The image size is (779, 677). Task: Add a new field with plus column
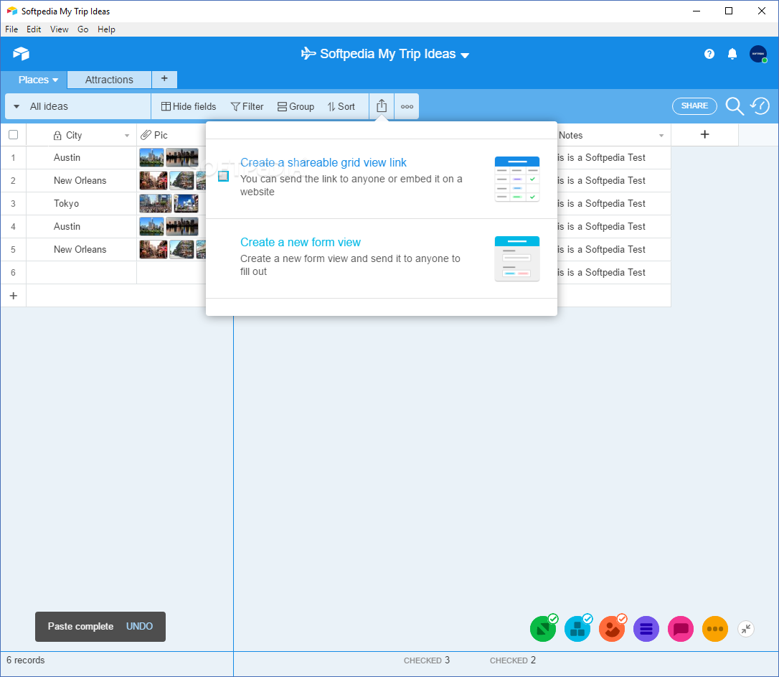[x=704, y=135]
